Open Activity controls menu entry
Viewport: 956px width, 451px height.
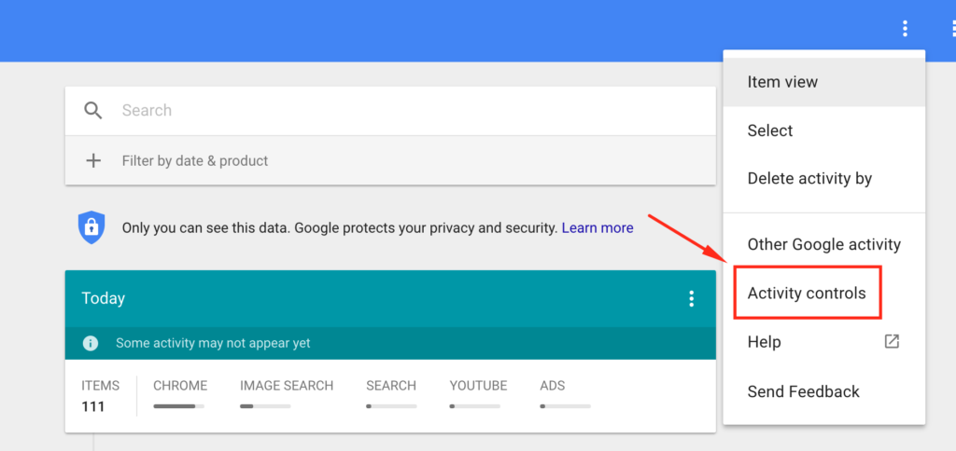coord(807,294)
